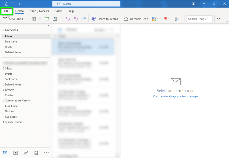The image size is (229, 158).
Task: Open the Help tab
Action: 71,11
